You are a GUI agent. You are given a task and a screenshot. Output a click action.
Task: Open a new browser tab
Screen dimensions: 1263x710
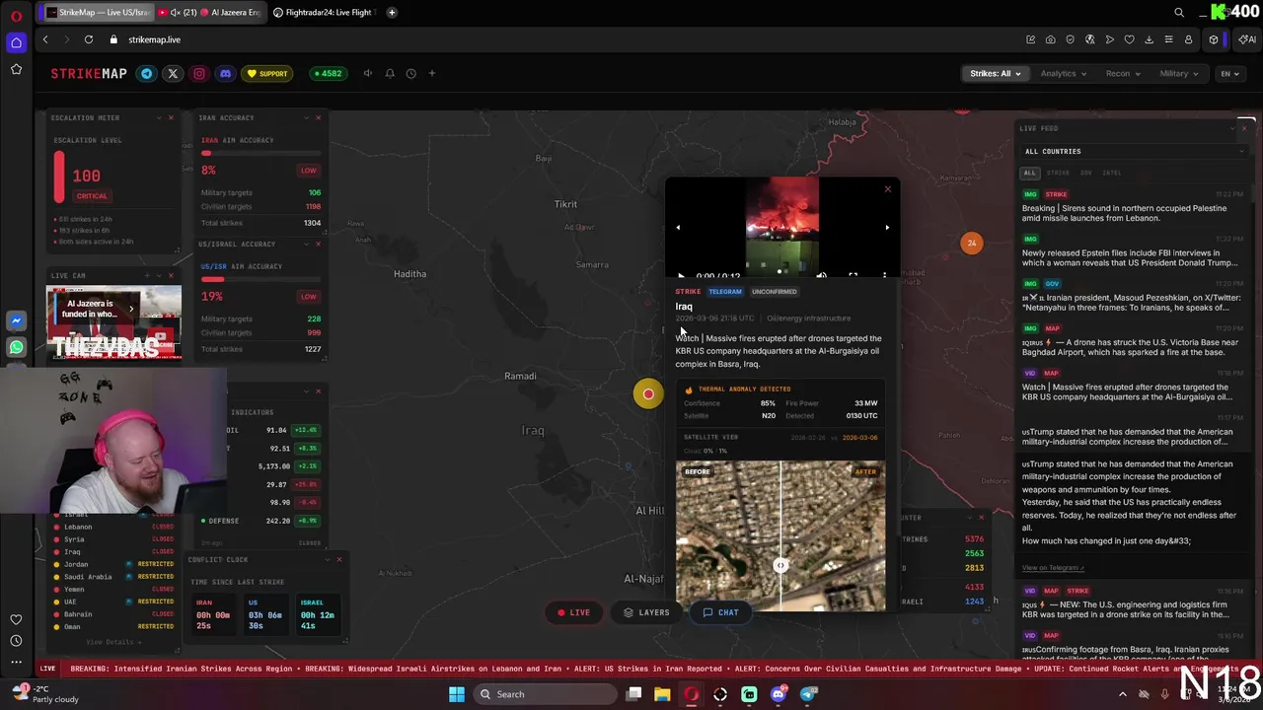(x=392, y=12)
